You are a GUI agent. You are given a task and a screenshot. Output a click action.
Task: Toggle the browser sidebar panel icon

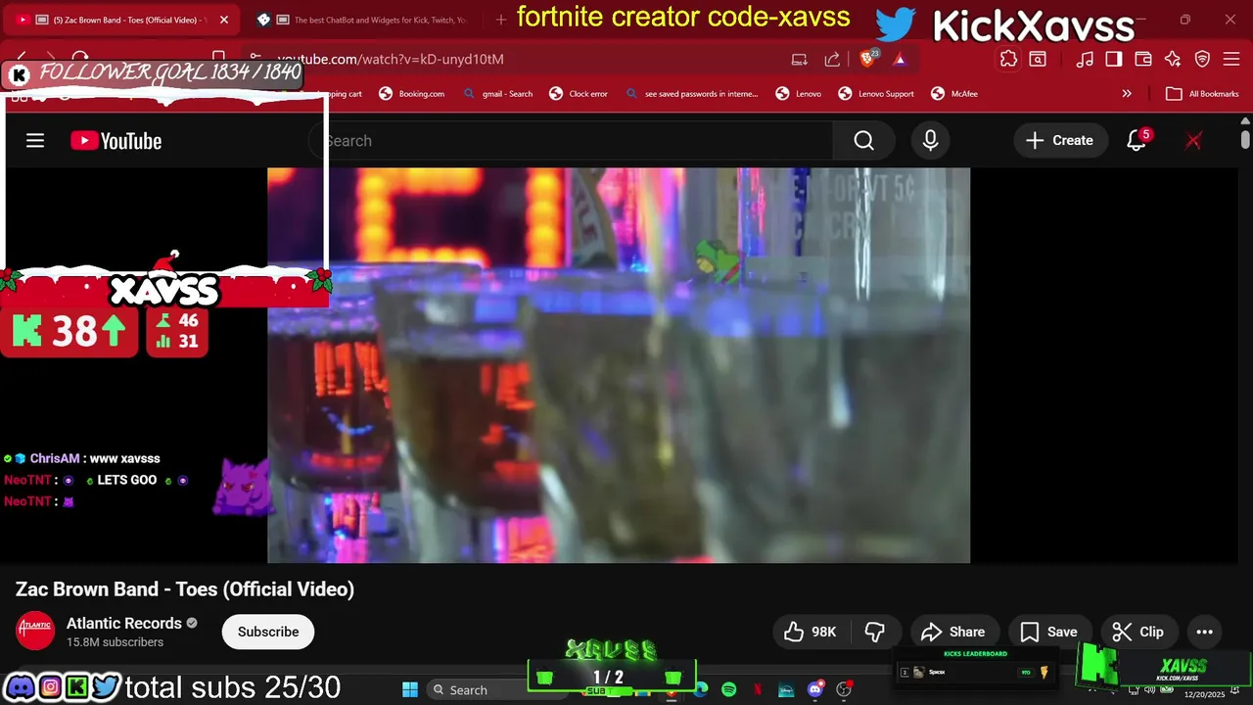tap(1114, 59)
